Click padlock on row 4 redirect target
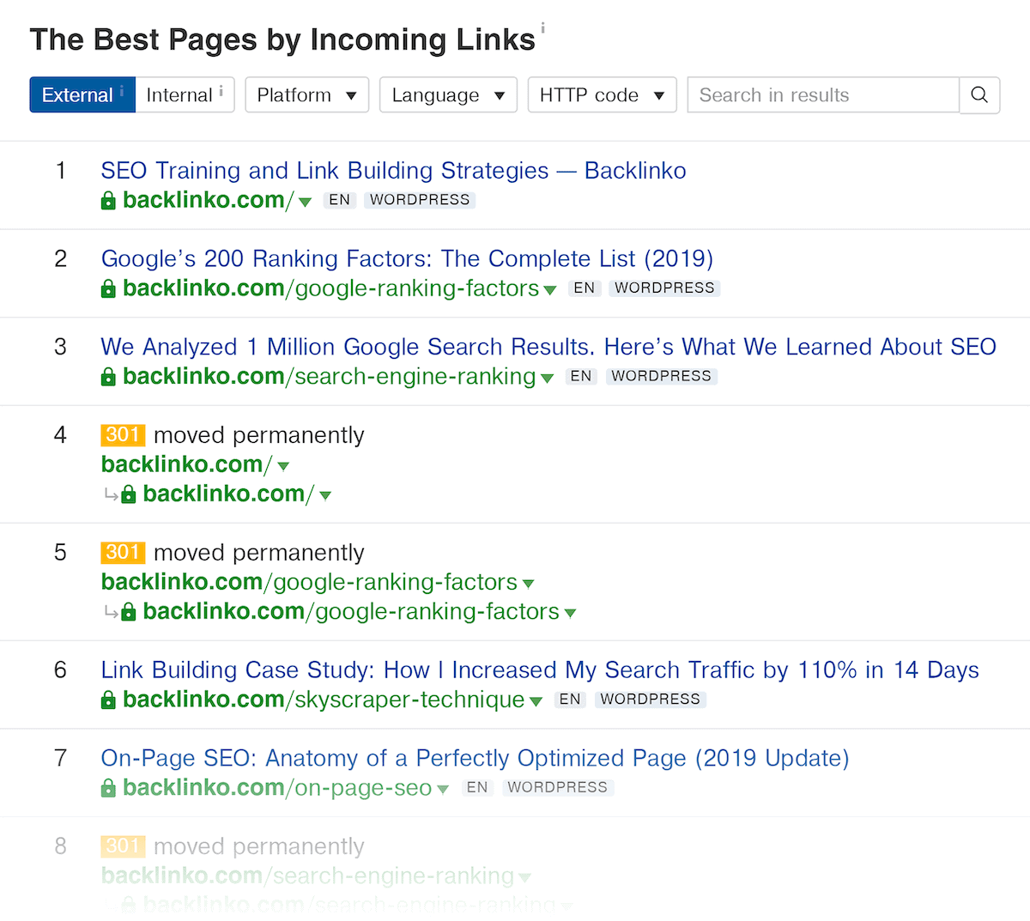The image size is (1030, 921). pyautogui.click(x=129, y=494)
